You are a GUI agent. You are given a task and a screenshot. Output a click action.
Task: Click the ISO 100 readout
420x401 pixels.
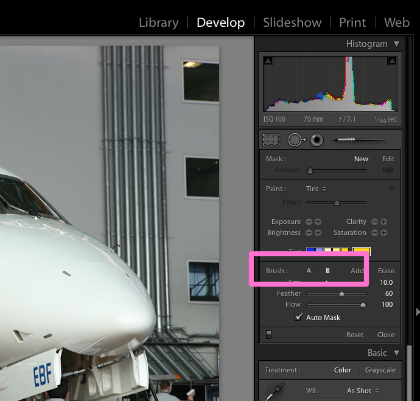coord(275,119)
